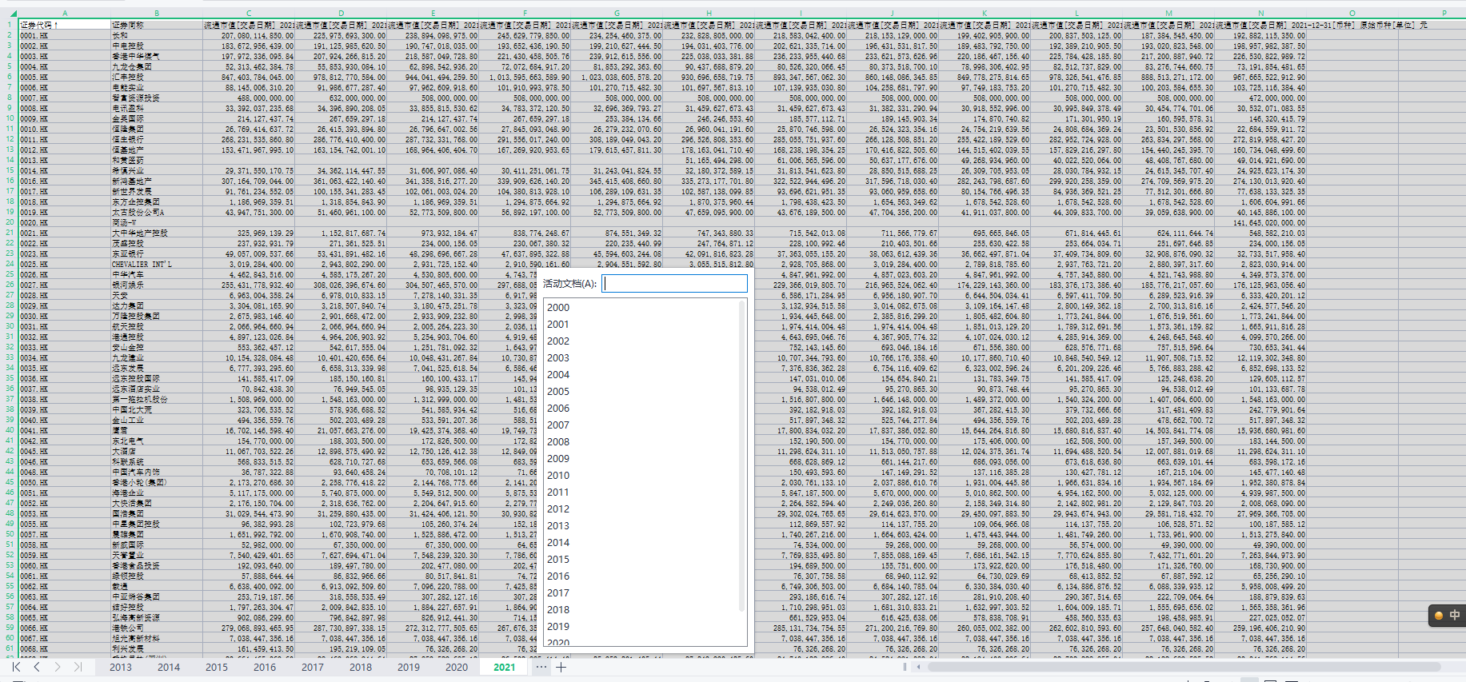Click 2008 in the sheet list popup
This screenshot has height=682, width=1466.
coord(558,442)
